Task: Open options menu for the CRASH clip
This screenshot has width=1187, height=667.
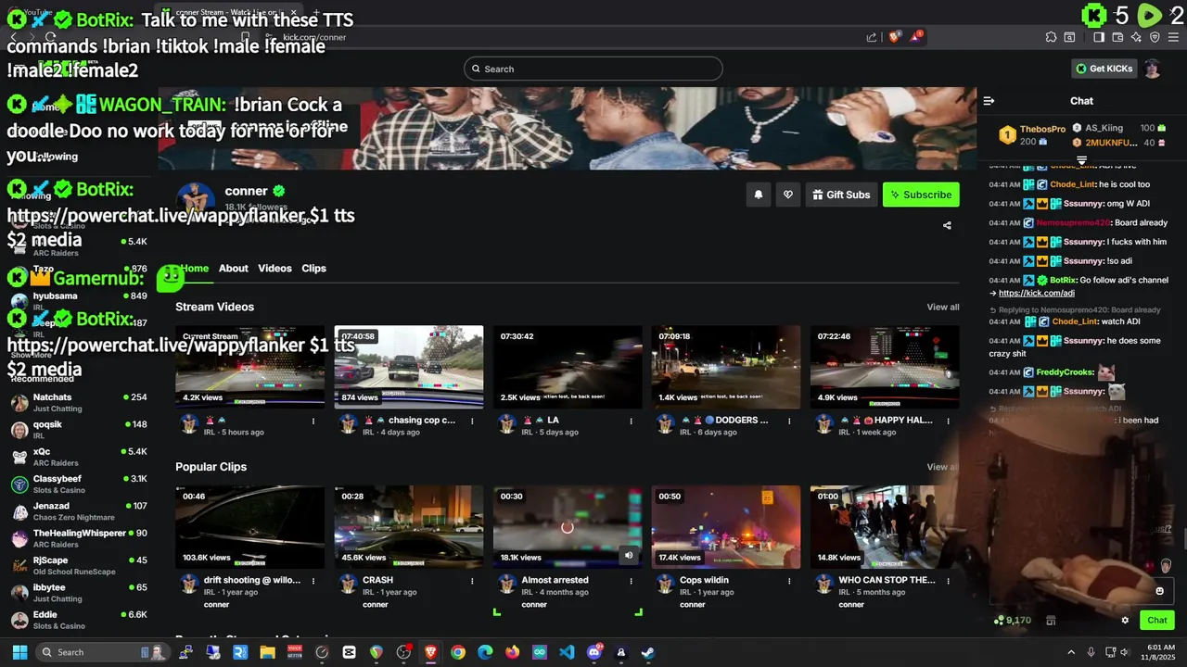Action: (x=473, y=581)
